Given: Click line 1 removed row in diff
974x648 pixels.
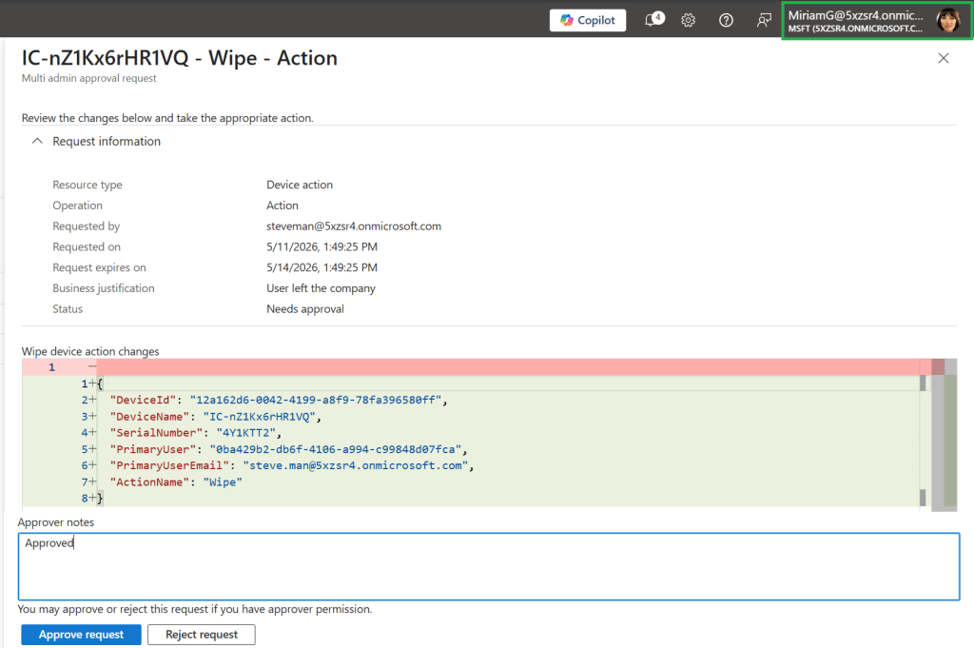Looking at the screenshot, I should point(472,366).
